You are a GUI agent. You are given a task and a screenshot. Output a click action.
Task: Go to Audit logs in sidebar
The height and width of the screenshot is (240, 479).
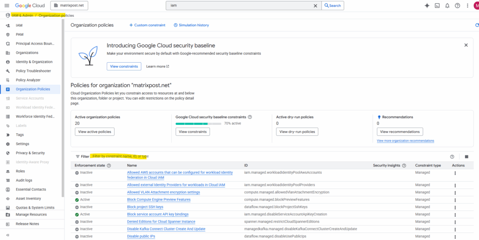click(24, 180)
